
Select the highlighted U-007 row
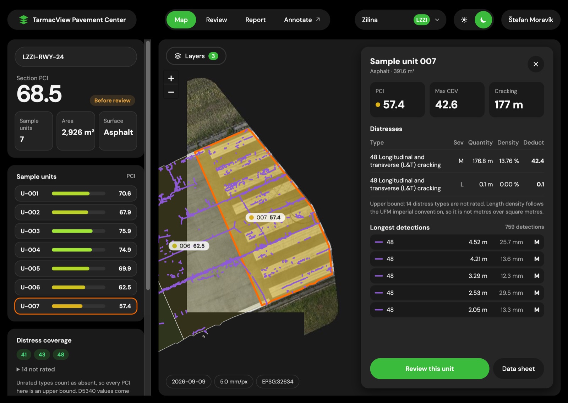tap(76, 306)
